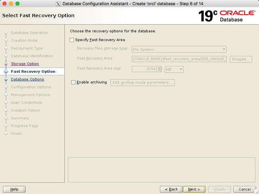Open the MB size unit dropdown
This screenshot has width=259, height=194.
(x=174, y=69)
